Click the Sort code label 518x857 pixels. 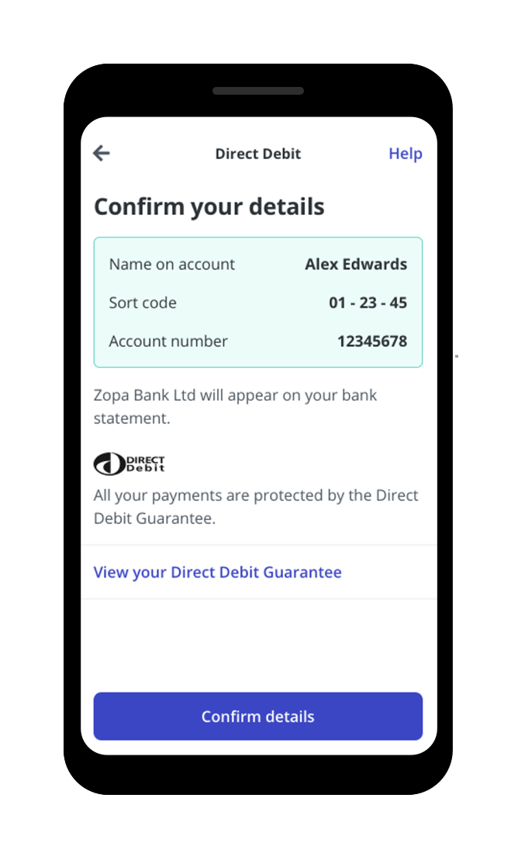143,302
